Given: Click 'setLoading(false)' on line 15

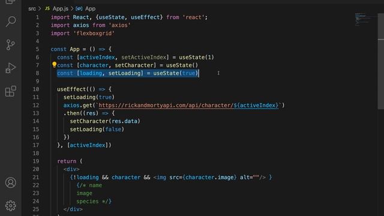Looking at the screenshot, I should (x=97, y=130).
